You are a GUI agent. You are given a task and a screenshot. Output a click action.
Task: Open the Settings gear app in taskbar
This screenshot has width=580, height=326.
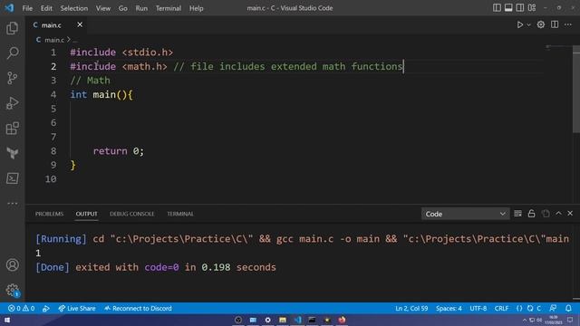(268, 320)
